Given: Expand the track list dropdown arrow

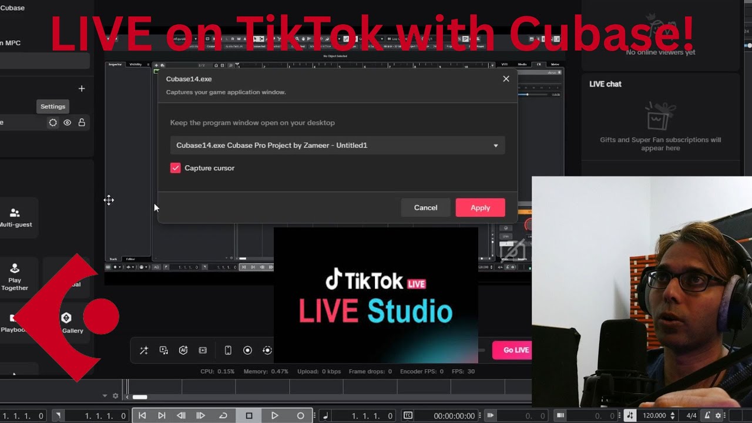Looking at the screenshot, I should (x=105, y=396).
